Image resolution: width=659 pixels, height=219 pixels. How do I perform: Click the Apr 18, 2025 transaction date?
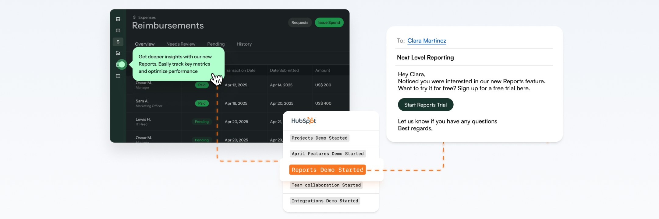pos(236,103)
